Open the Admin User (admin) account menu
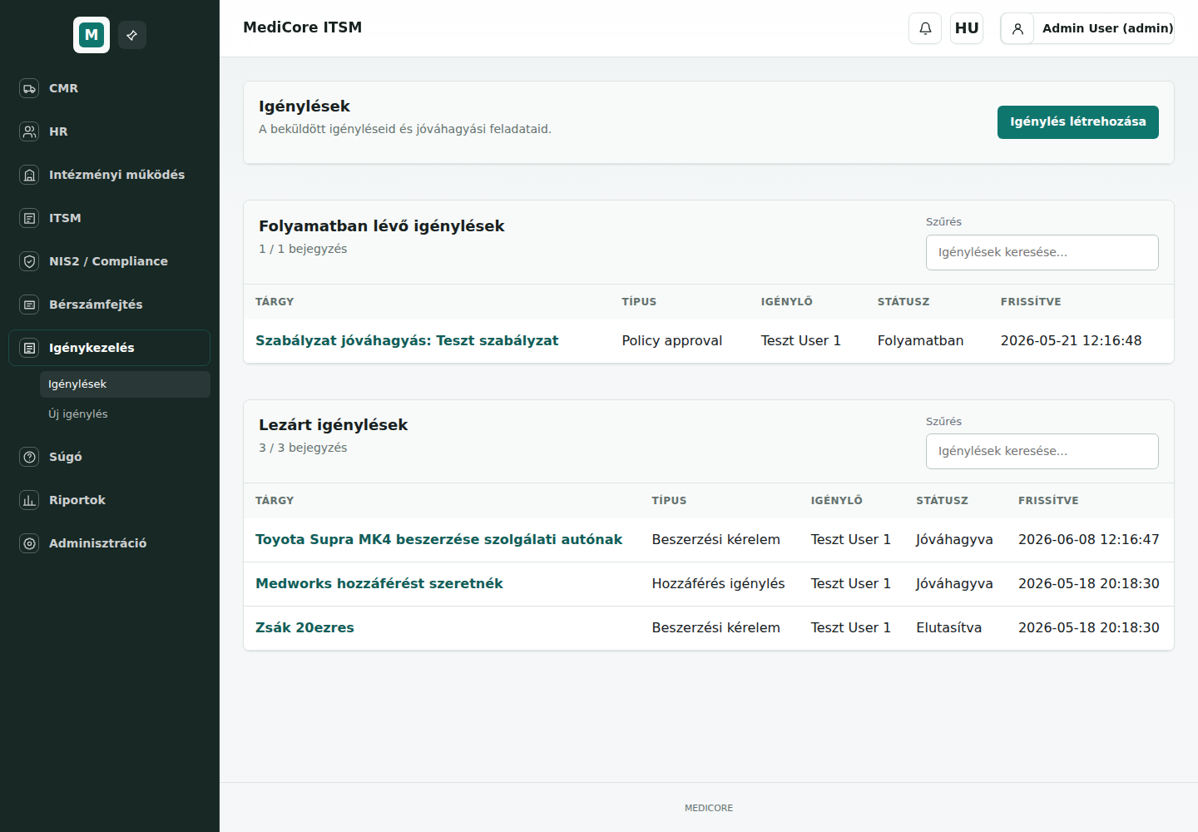 (1087, 28)
